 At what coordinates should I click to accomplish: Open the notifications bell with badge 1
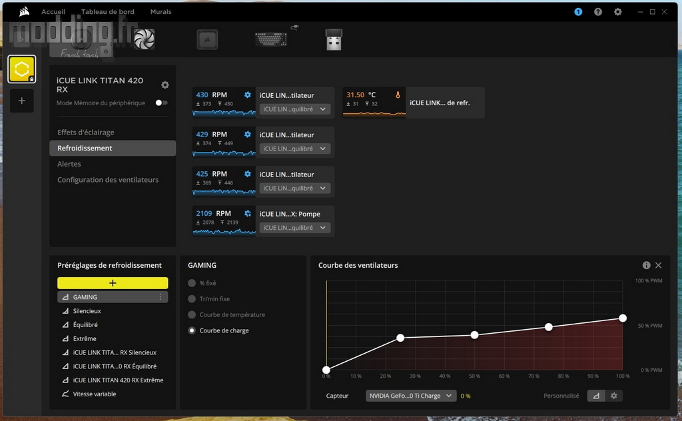coord(578,12)
